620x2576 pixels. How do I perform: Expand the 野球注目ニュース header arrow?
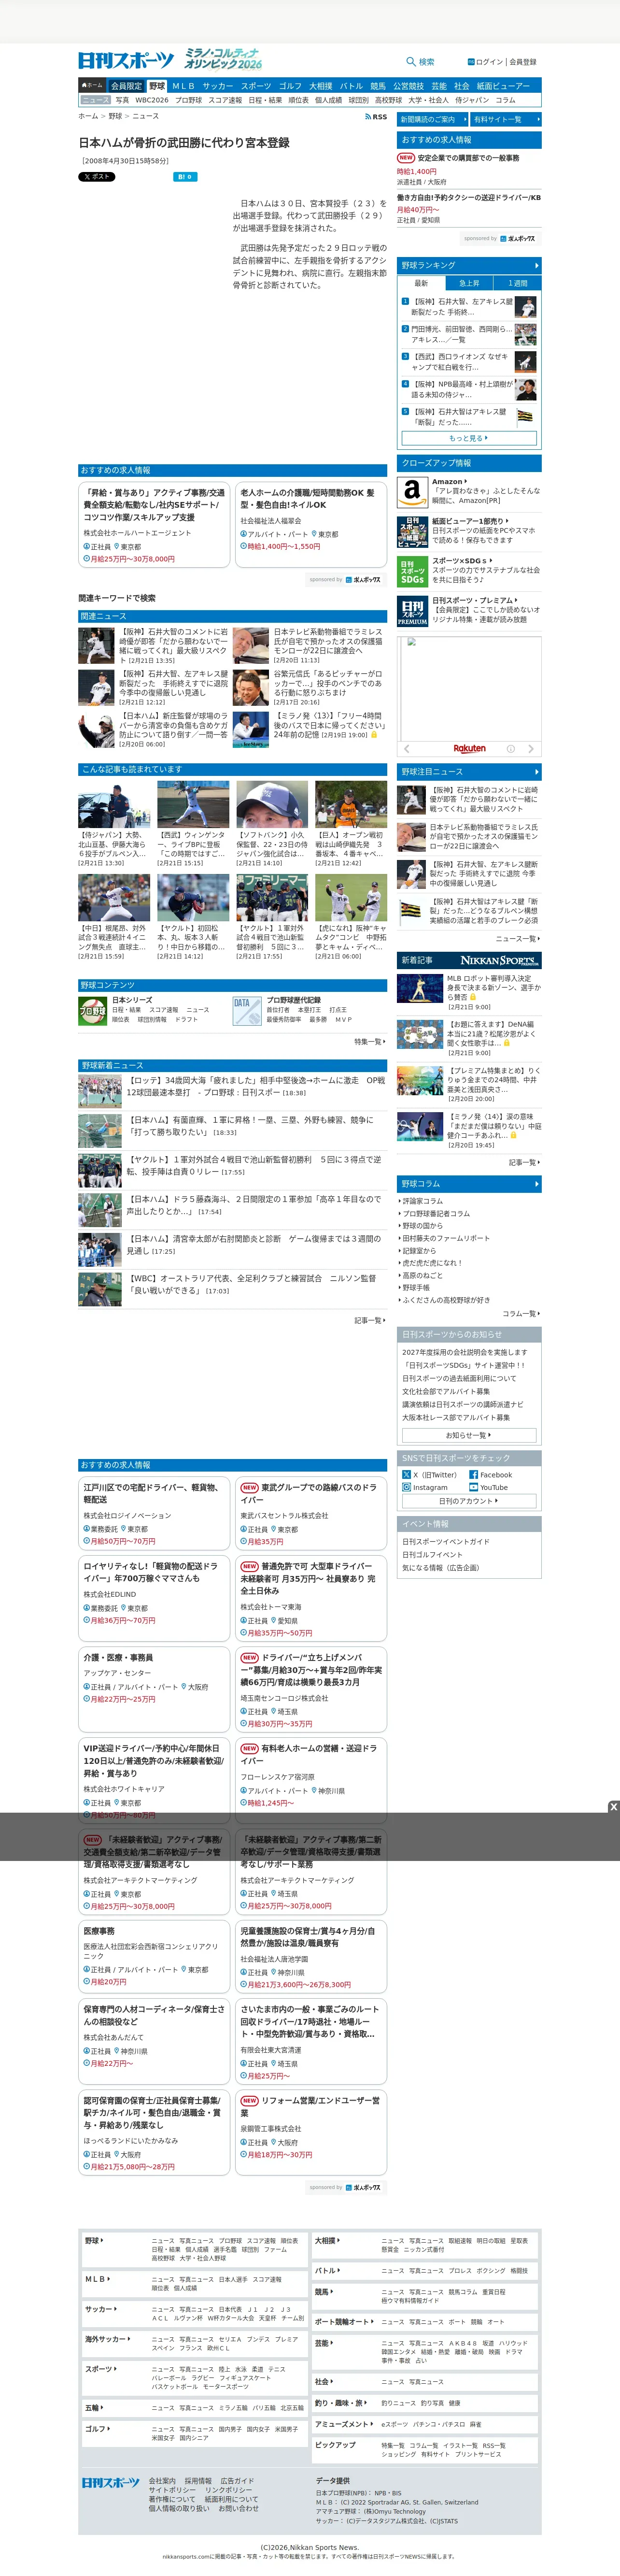[536, 772]
